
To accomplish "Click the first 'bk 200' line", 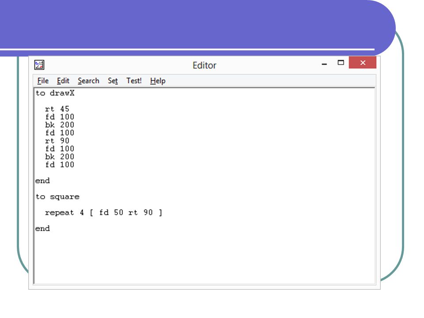I will click(60, 125).
